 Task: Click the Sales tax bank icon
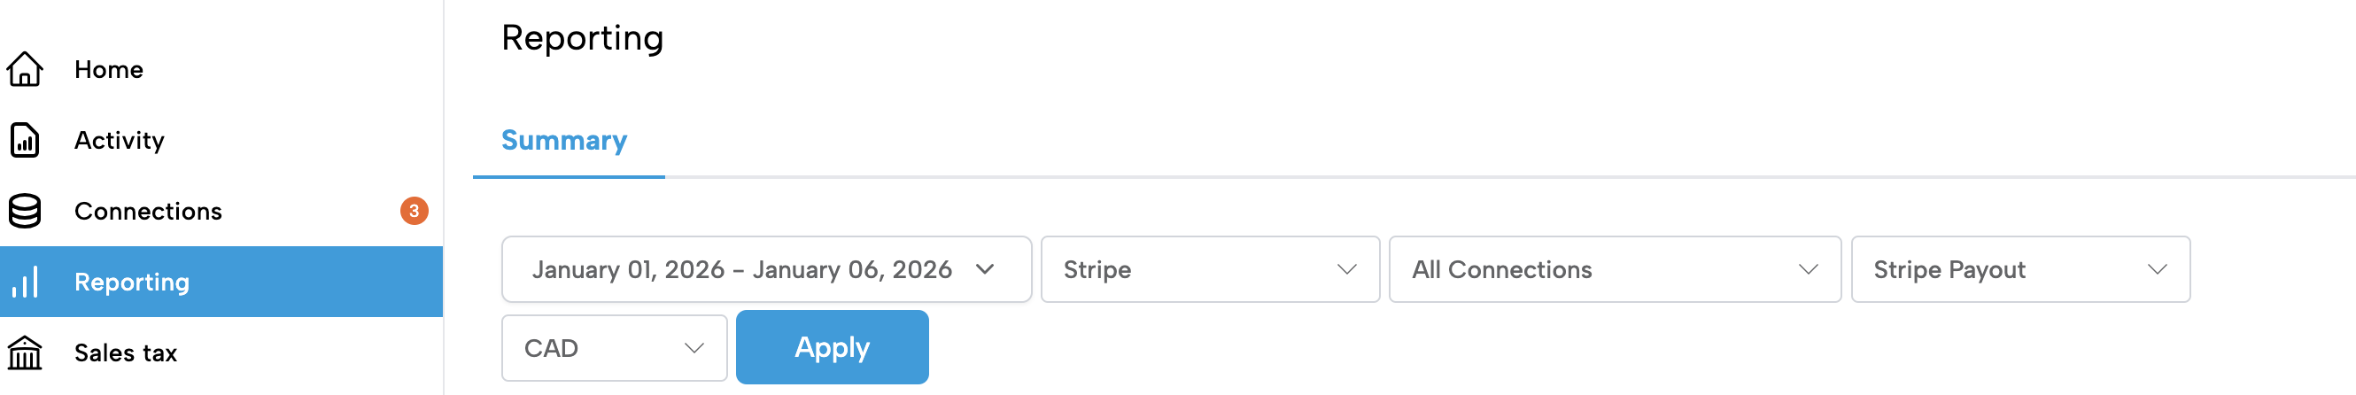coord(25,353)
